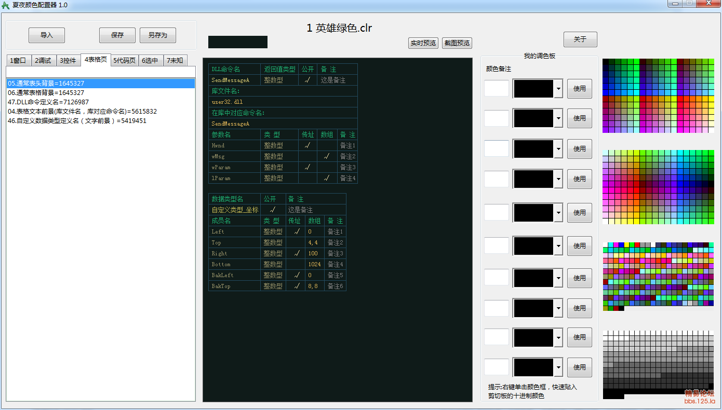The image size is (722, 410).
Task: Open the fifth palette color dropdown arrow
Action: [x=558, y=213]
